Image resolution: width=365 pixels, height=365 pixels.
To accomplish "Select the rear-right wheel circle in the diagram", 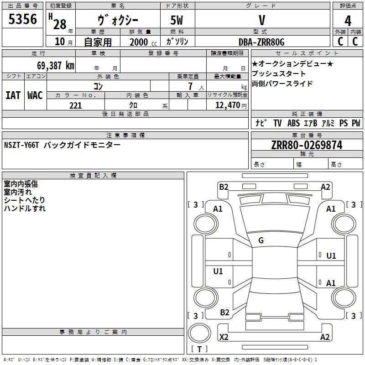I will pyautogui.click(x=344, y=297).
